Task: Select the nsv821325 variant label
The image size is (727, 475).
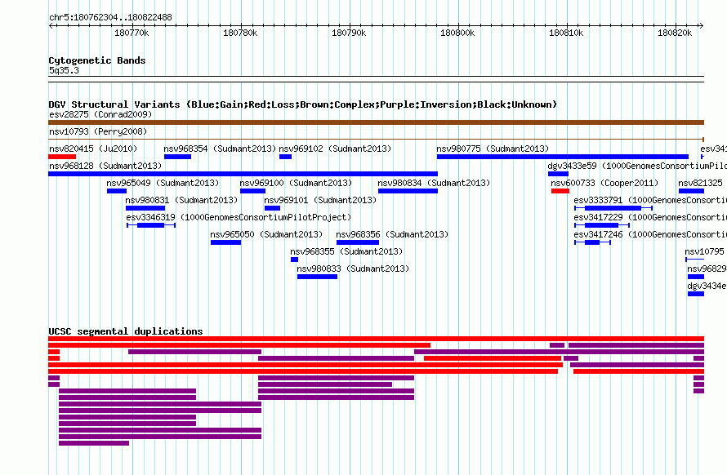Action: [x=700, y=183]
